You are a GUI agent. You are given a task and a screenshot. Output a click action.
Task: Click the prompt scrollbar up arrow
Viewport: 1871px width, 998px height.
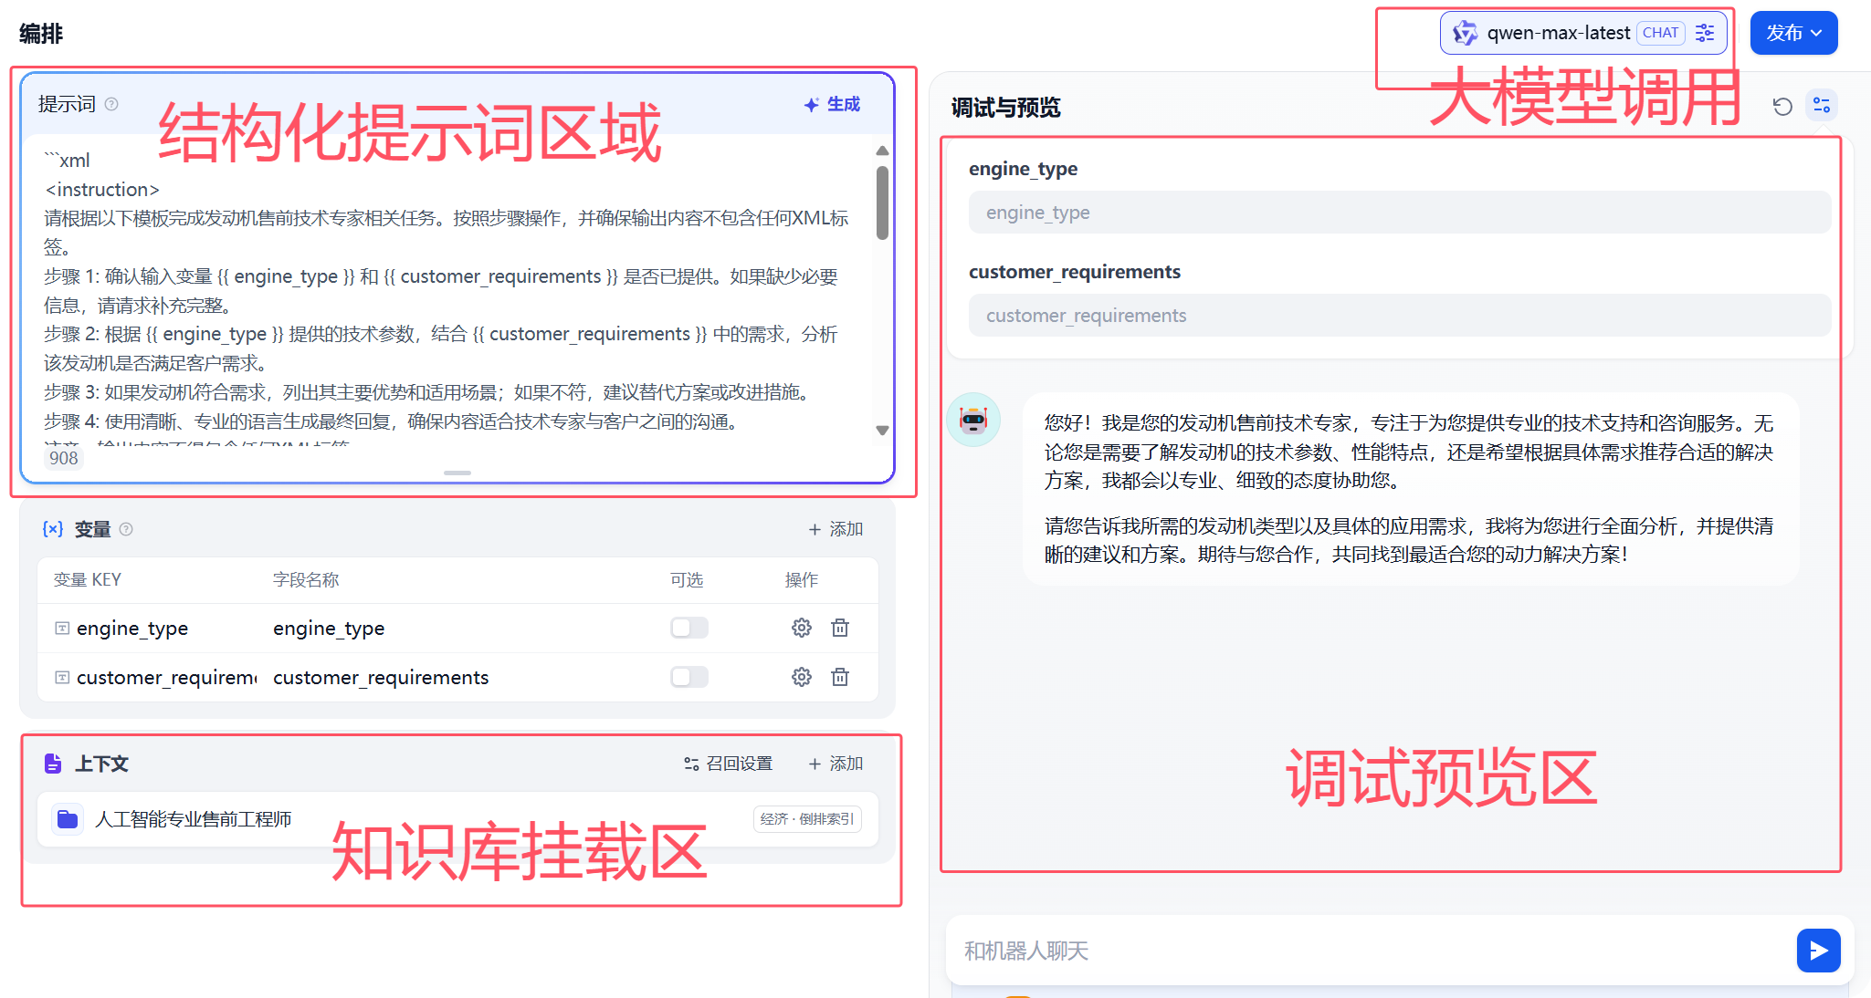882,151
